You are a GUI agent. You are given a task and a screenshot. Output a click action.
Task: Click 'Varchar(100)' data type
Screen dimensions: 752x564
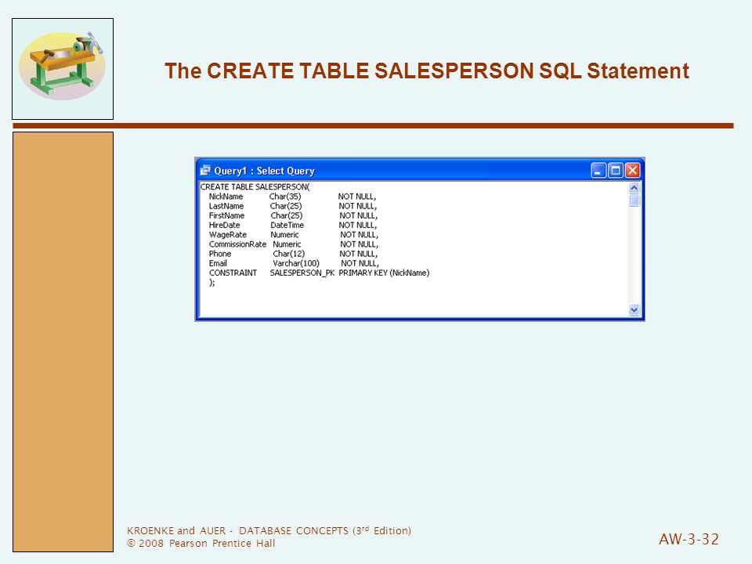pos(296,263)
